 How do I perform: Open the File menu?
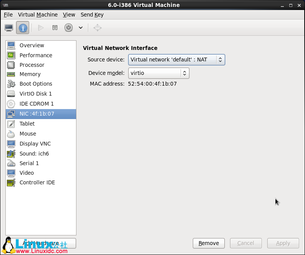[8, 15]
